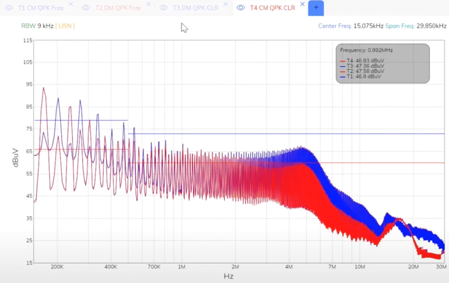Toggle visibility eye for T1 CM QPK Frze
The image size is (449, 283).
9,8
